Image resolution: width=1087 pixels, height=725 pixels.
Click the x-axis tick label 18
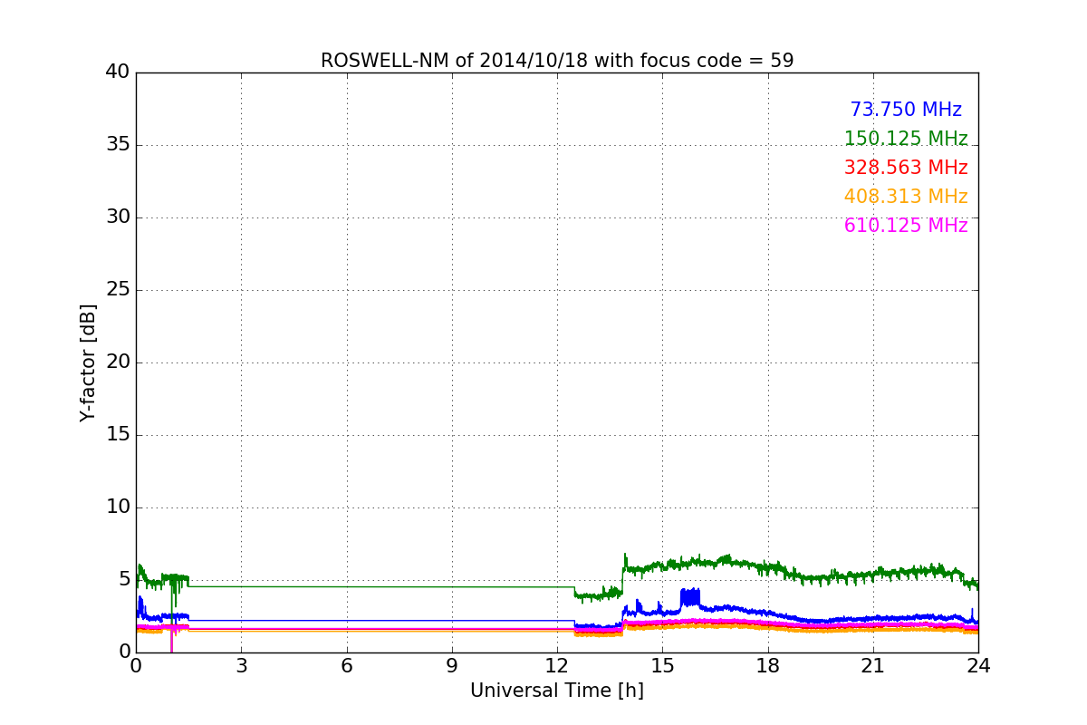(768, 665)
